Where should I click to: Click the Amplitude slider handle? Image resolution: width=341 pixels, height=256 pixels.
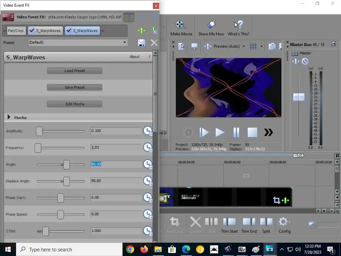pos(39,131)
